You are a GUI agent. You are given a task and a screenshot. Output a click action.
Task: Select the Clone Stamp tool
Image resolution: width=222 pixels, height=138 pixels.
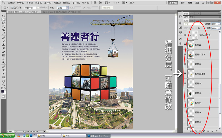tap(4, 45)
